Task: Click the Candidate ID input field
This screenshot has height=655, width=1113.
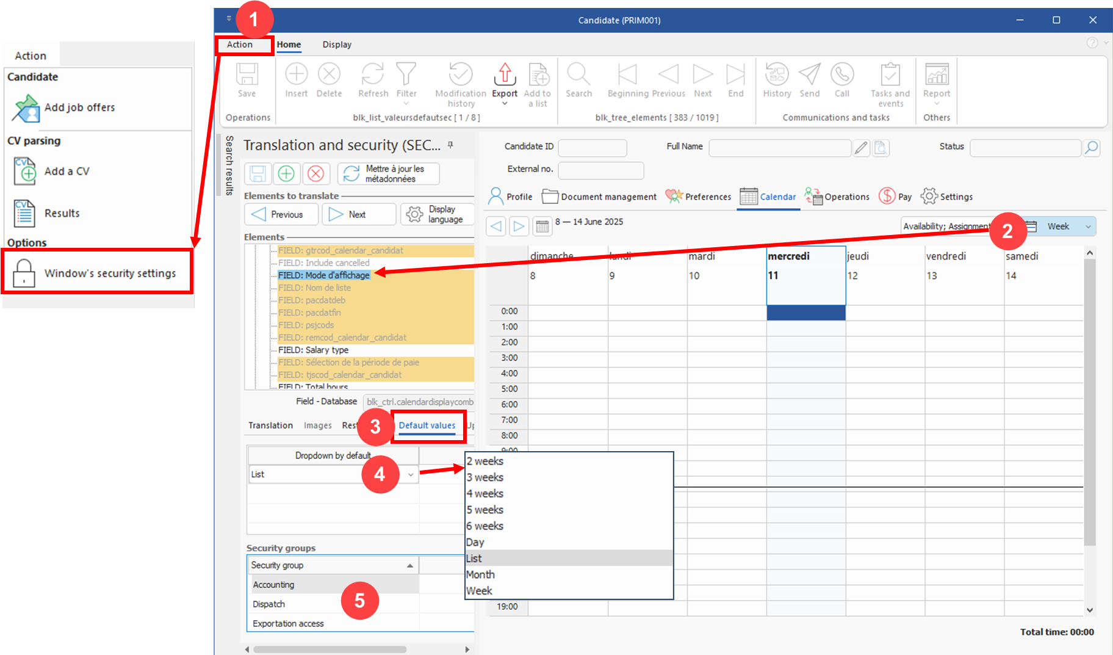Action: (x=592, y=148)
